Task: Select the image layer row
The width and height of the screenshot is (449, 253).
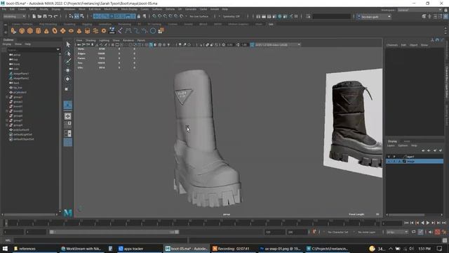Action: [x=415, y=161]
